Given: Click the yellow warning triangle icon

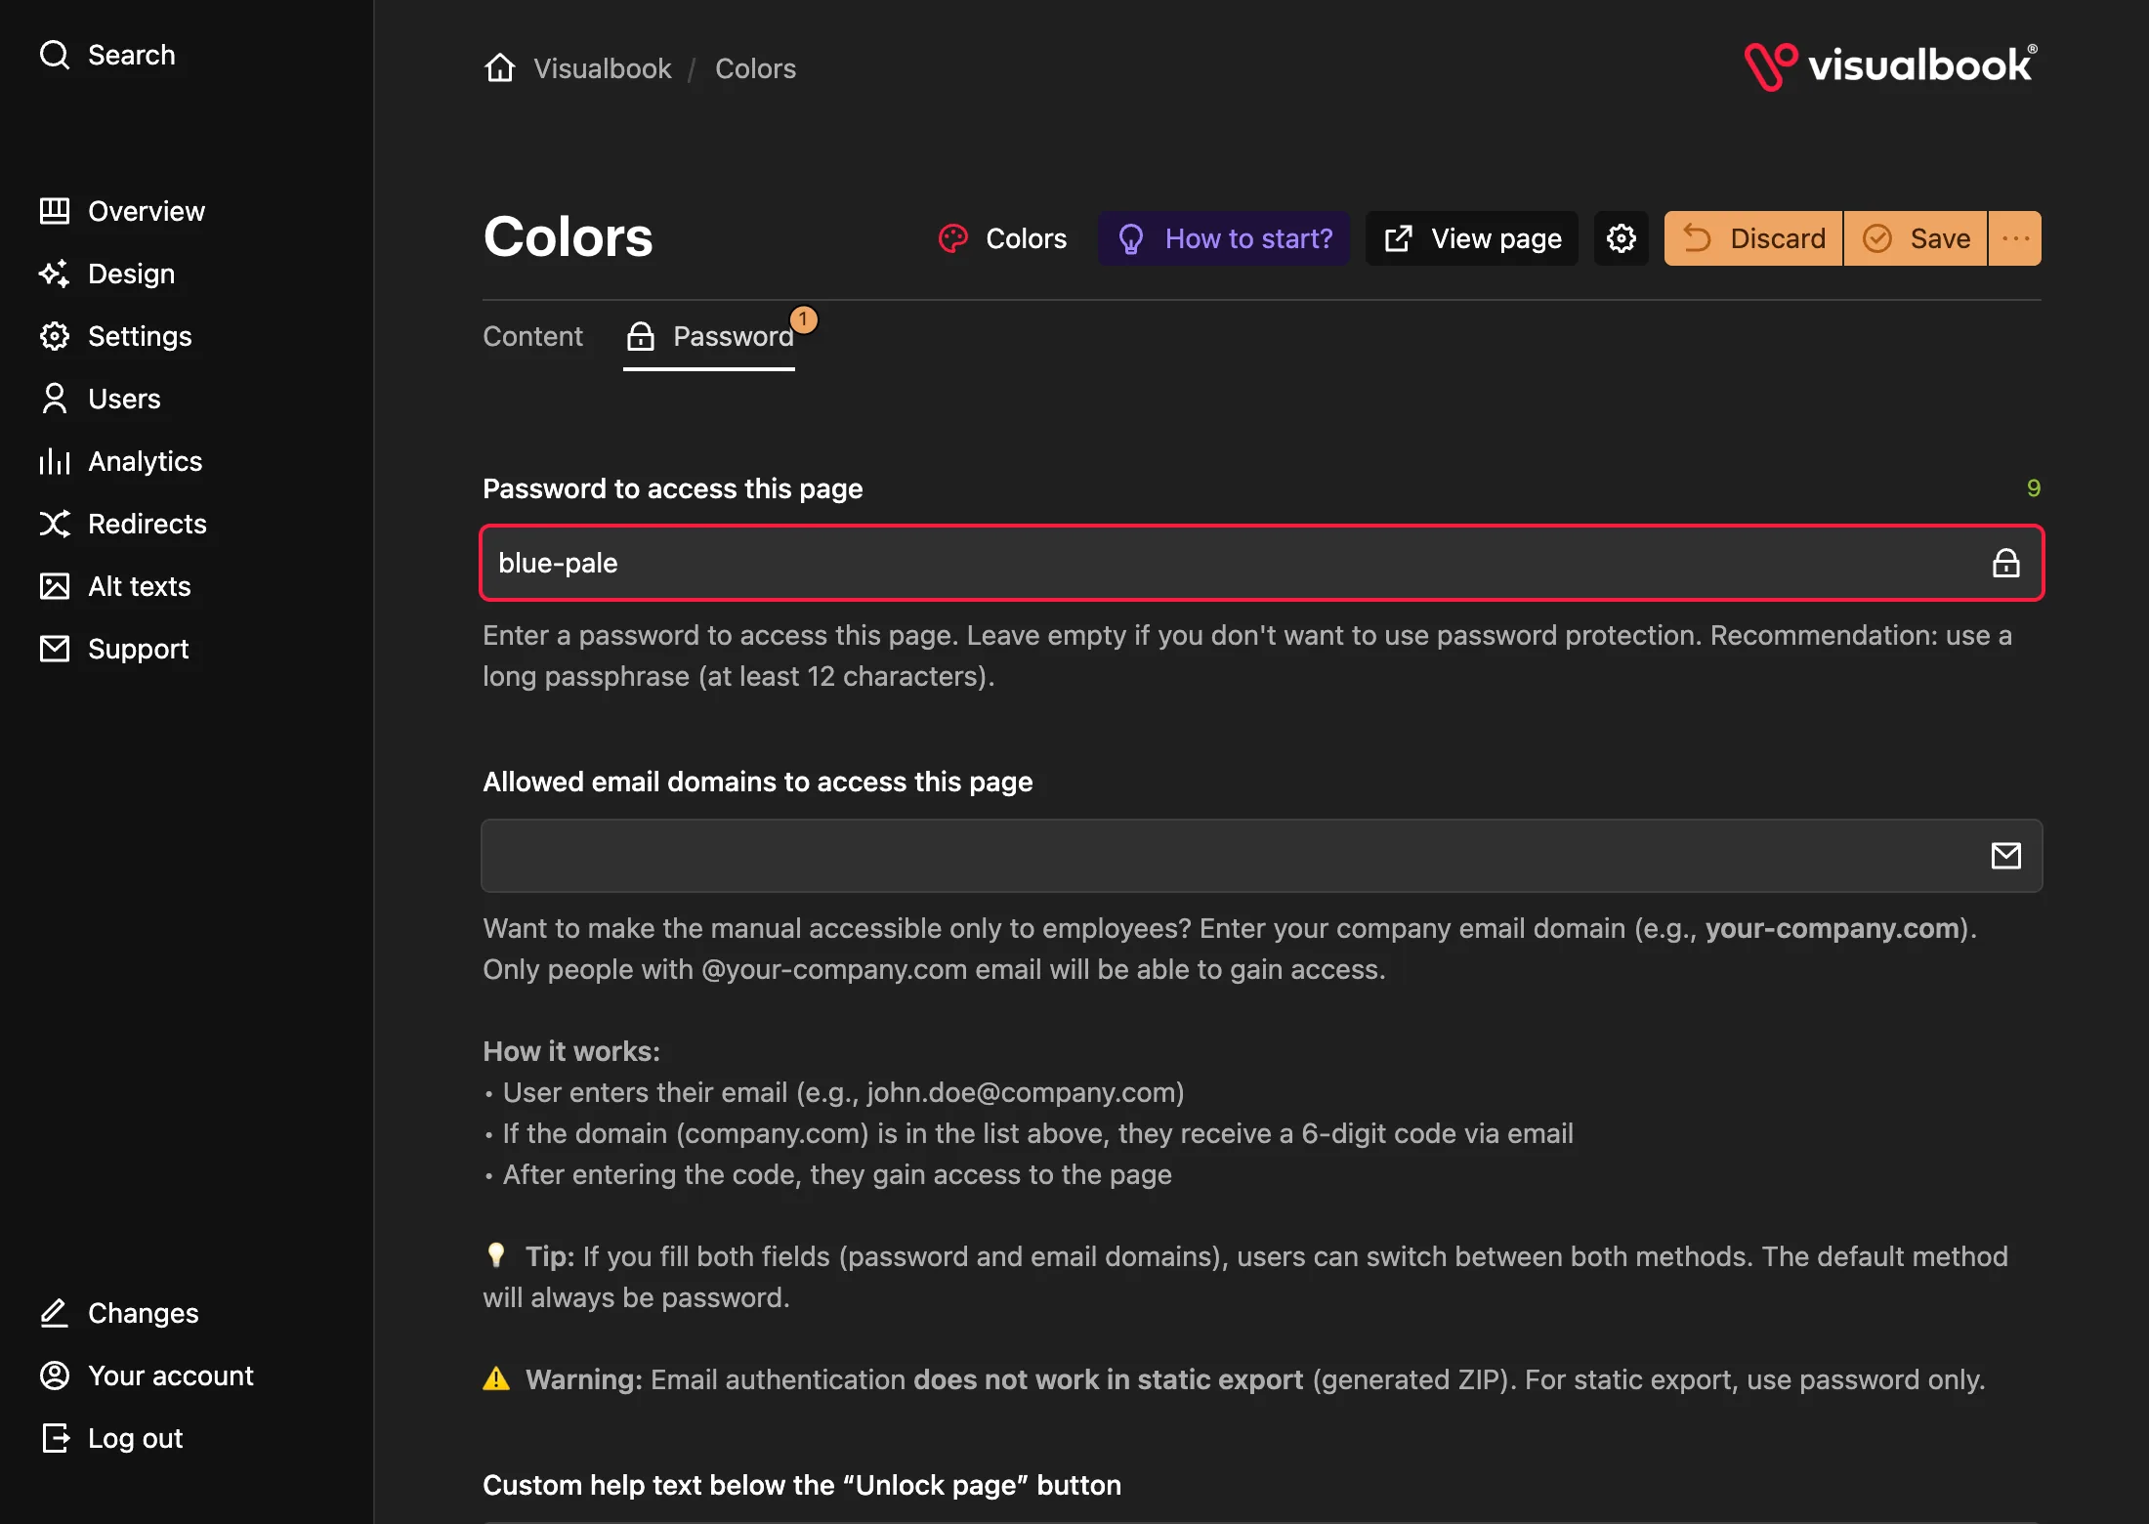Looking at the screenshot, I should point(496,1378).
